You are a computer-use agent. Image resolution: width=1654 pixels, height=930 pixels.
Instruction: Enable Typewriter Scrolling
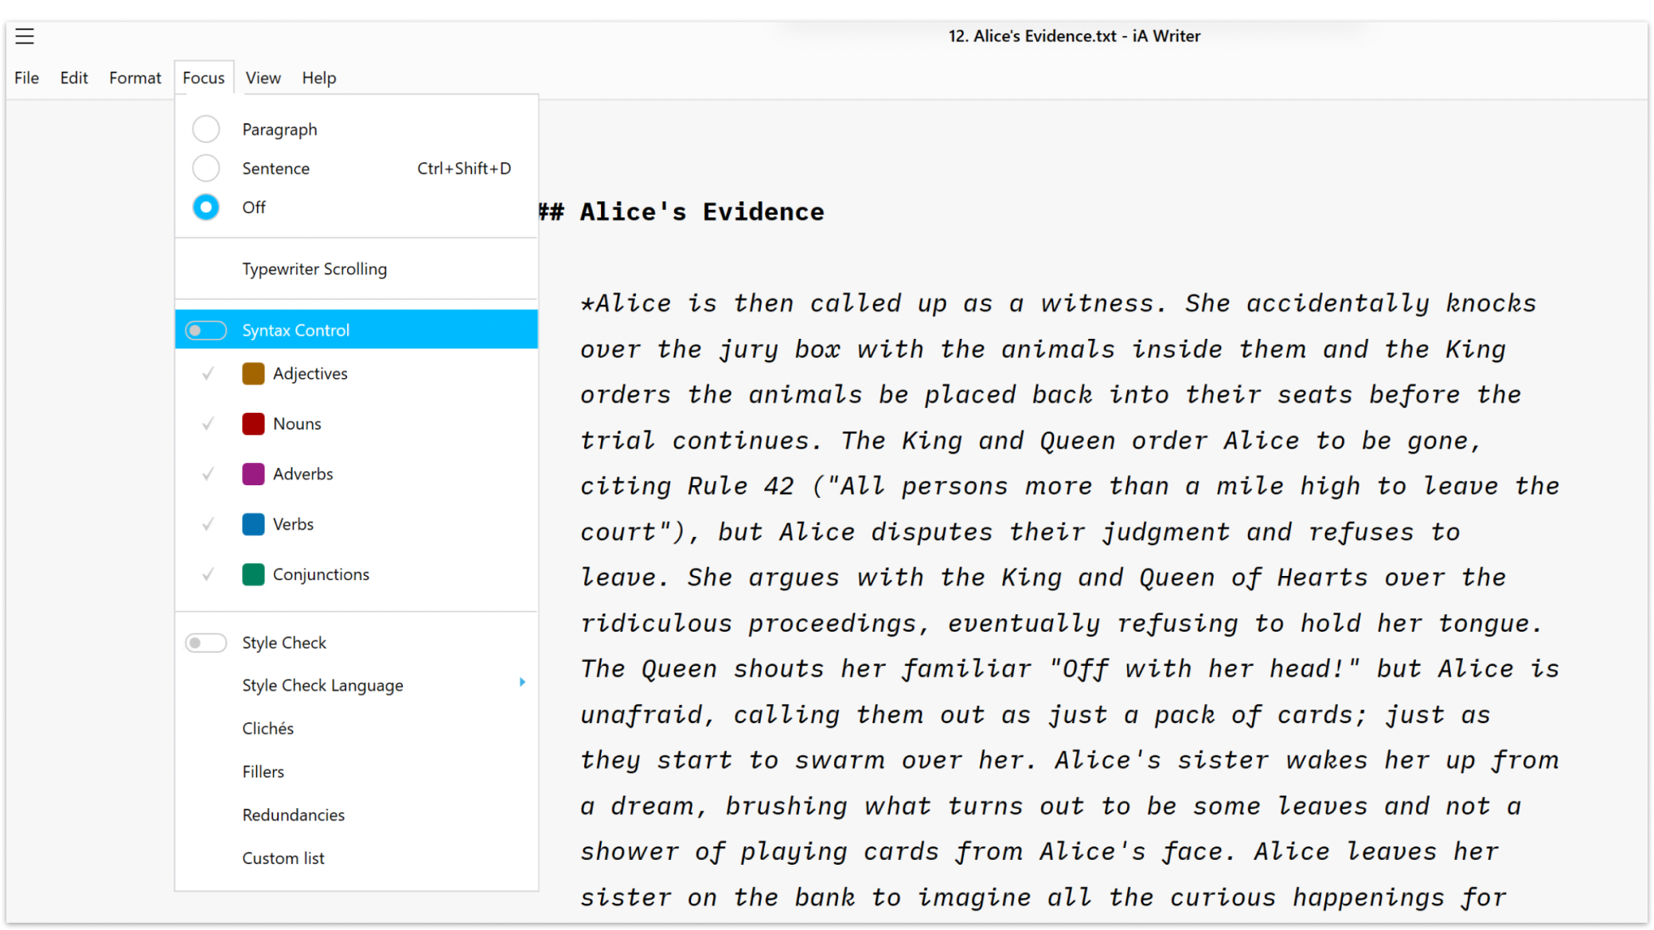click(357, 269)
